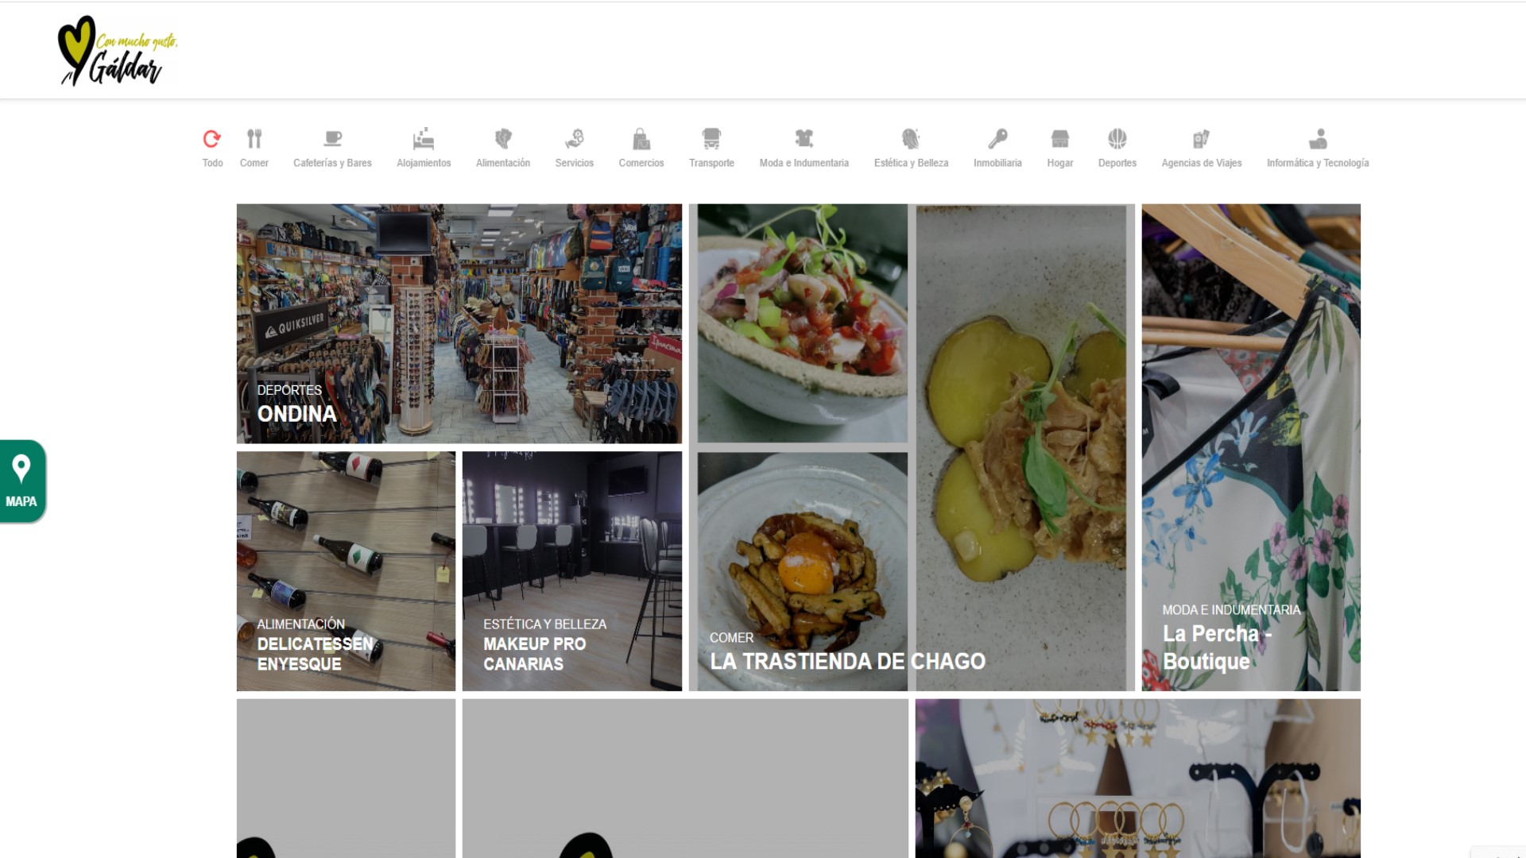Image resolution: width=1526 pixels, height=858 pixels.
Task: Filter by the Inmobiliaria label
Action: (x=997, y=163)
